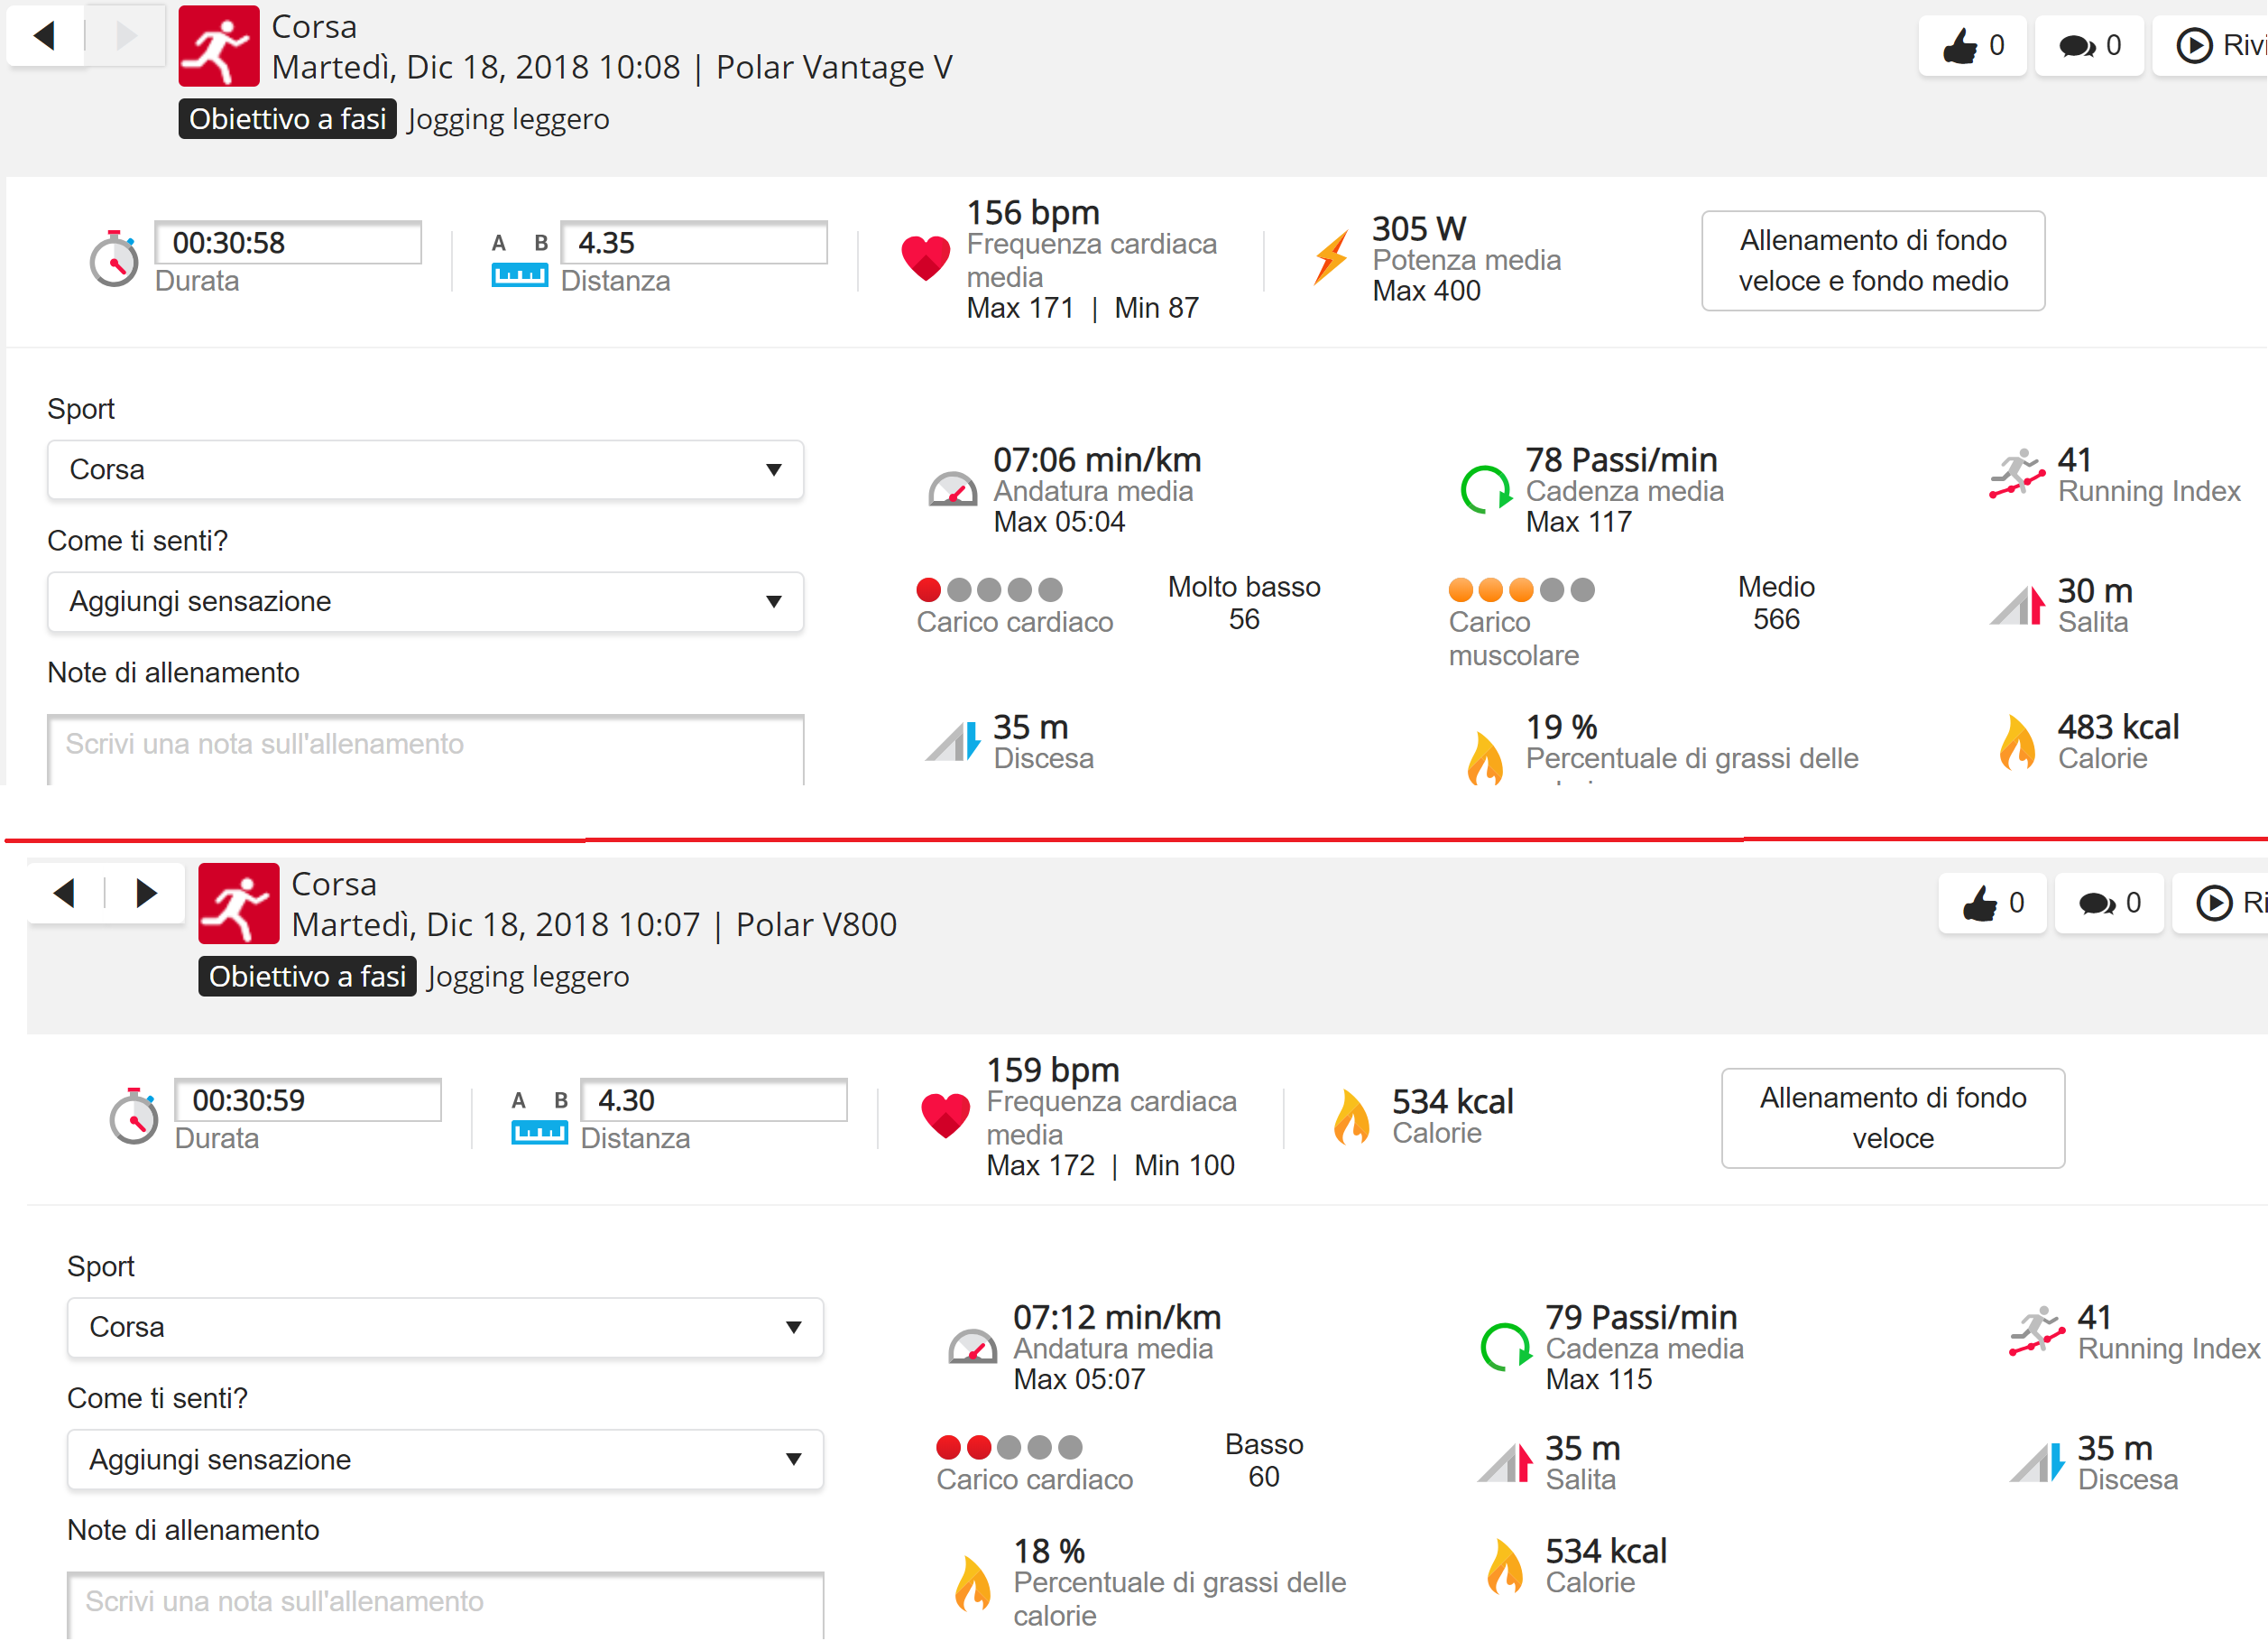Click Allenamento di fondo veloce e fondo medio button
2268x1641 pixels.
coord(1872,261)
